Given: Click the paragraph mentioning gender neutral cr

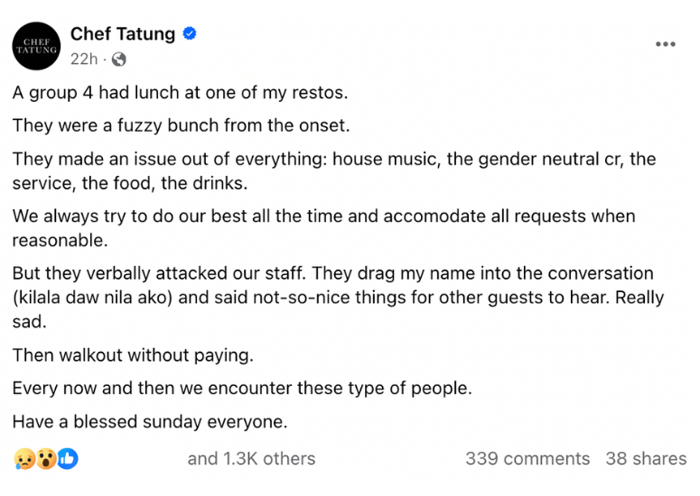Looking at the screenshot, I should coord(334,171).
